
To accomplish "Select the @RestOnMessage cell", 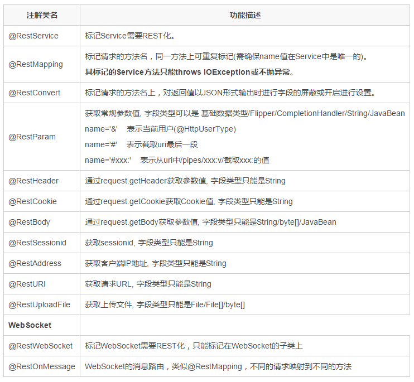I will point(42,367).
